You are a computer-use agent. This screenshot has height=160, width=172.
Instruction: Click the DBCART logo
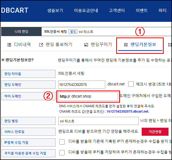(15, 11)
